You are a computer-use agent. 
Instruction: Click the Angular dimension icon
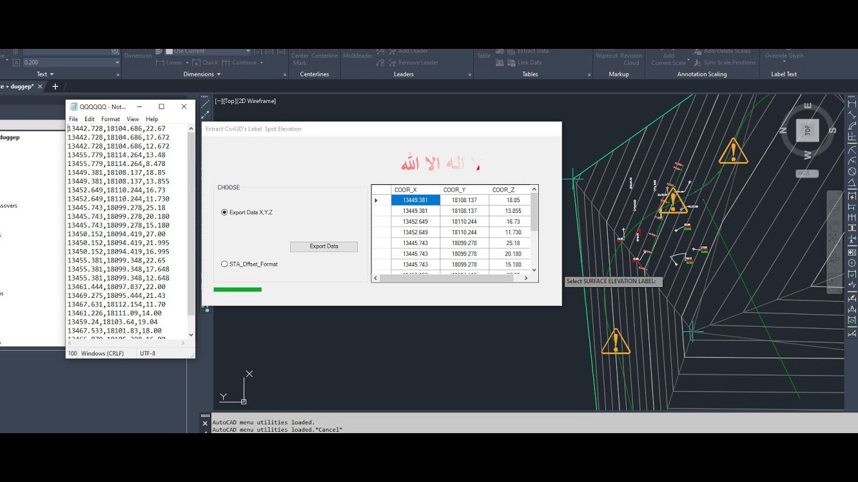pos(852,183)
